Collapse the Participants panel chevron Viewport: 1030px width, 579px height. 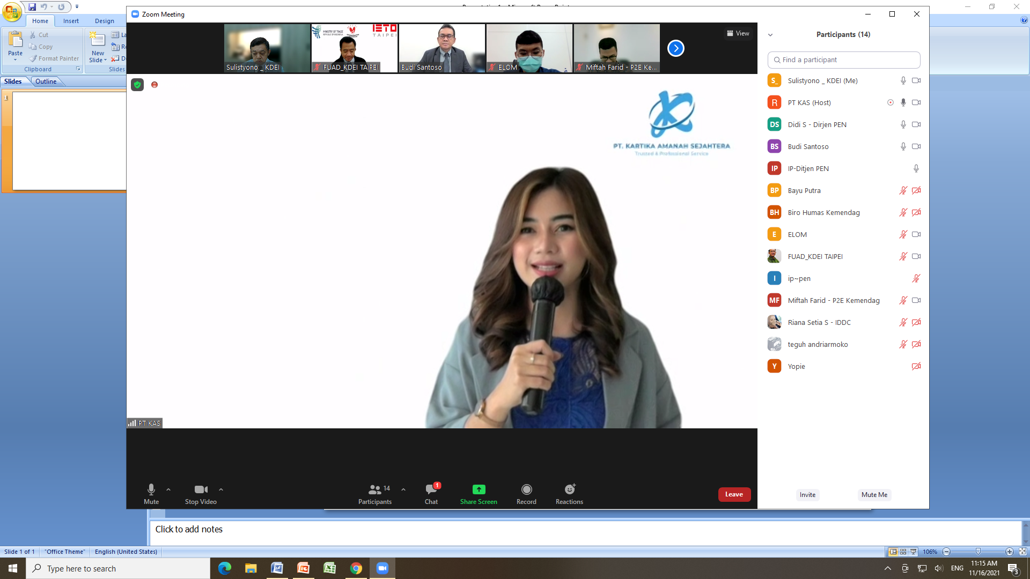770,35
